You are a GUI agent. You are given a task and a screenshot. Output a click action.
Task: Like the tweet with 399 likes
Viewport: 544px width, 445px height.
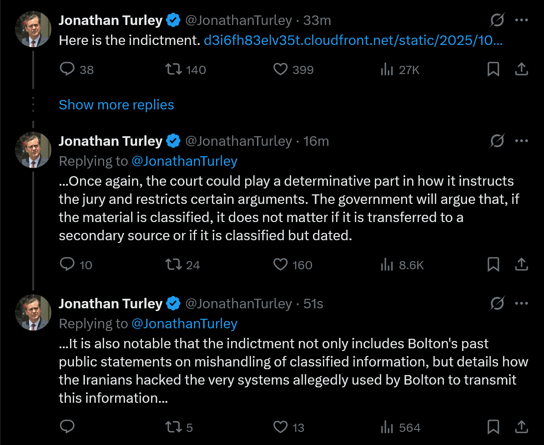pos(281,69)
